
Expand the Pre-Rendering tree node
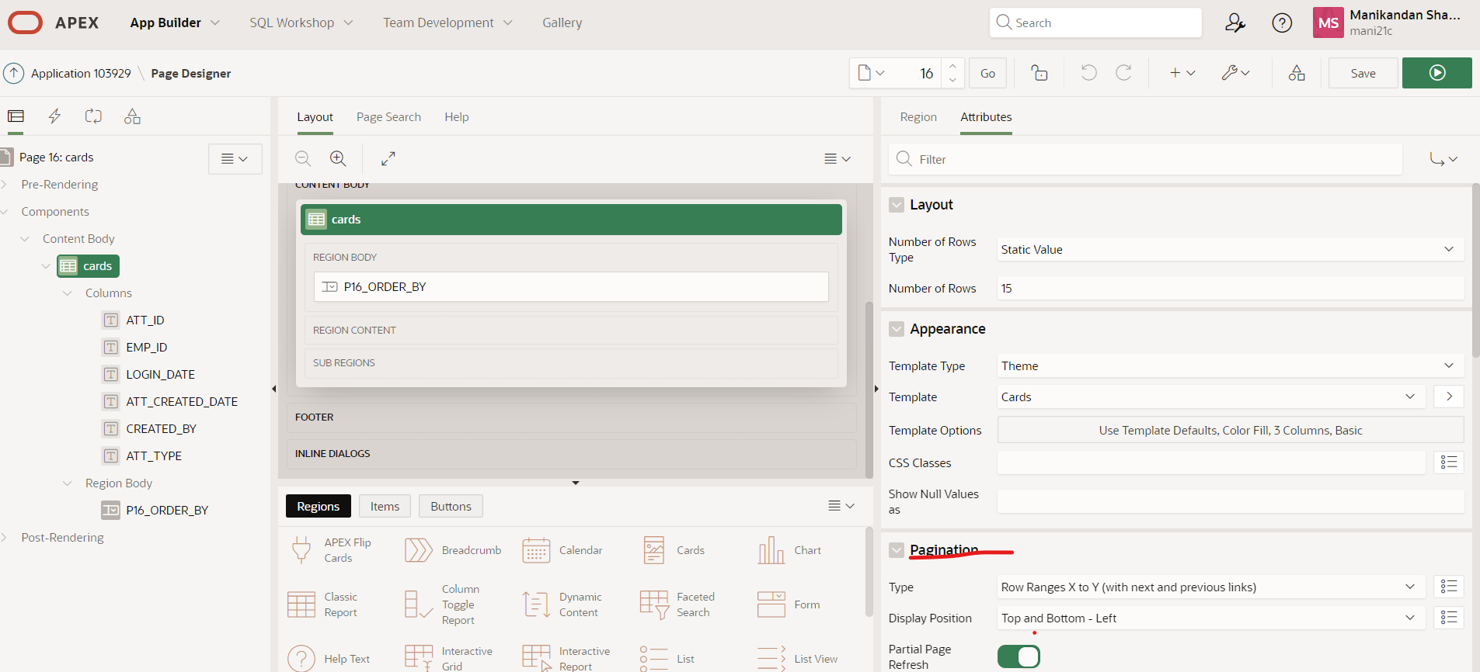click(x=5, y=185)
